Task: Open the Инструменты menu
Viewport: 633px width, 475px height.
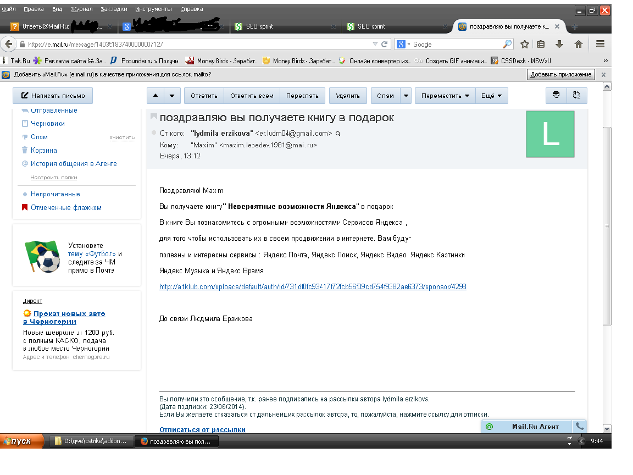Action: pos(153,9)
